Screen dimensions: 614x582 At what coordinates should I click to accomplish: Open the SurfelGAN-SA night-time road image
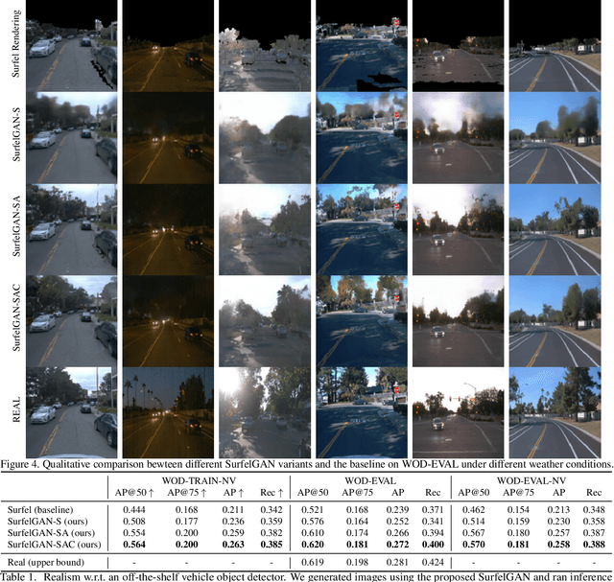click(168, 230)
